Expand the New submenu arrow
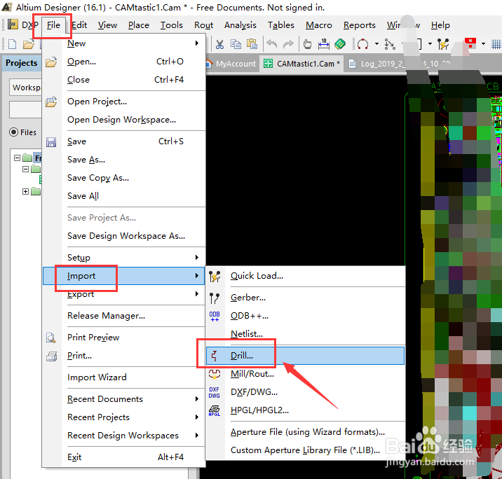This screenshot has width=502, height=479. point(197,43)
